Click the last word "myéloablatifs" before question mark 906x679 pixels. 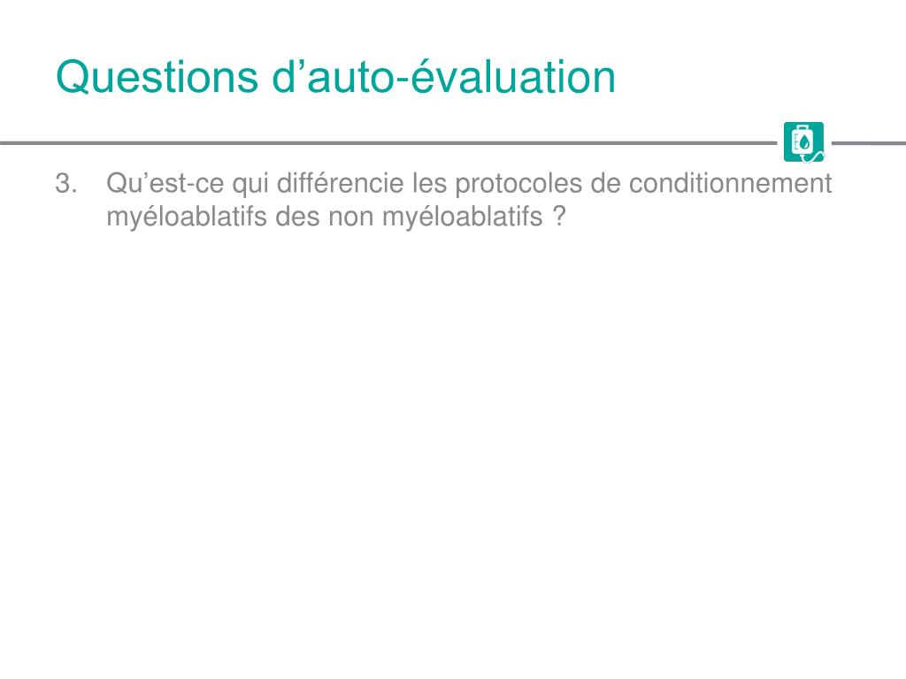coord(462,218)
